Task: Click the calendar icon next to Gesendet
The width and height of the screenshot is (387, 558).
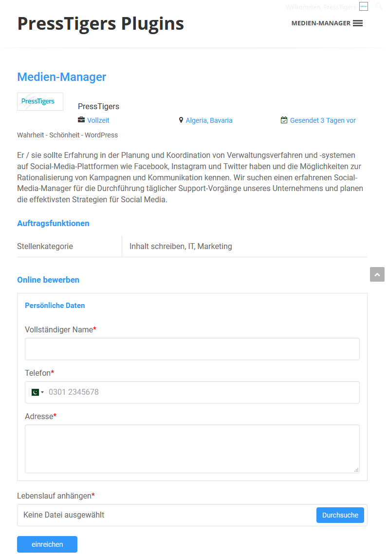Action: point(284,120)
